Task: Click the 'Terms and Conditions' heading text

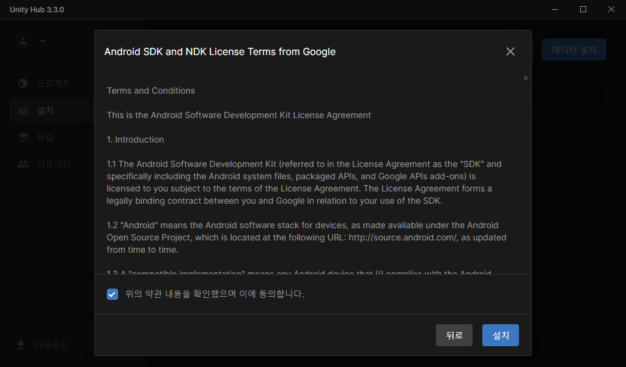Action: [151, 91]
